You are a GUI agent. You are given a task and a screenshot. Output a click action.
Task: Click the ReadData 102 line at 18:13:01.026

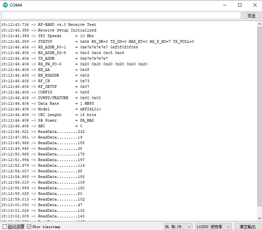point(43,211)
